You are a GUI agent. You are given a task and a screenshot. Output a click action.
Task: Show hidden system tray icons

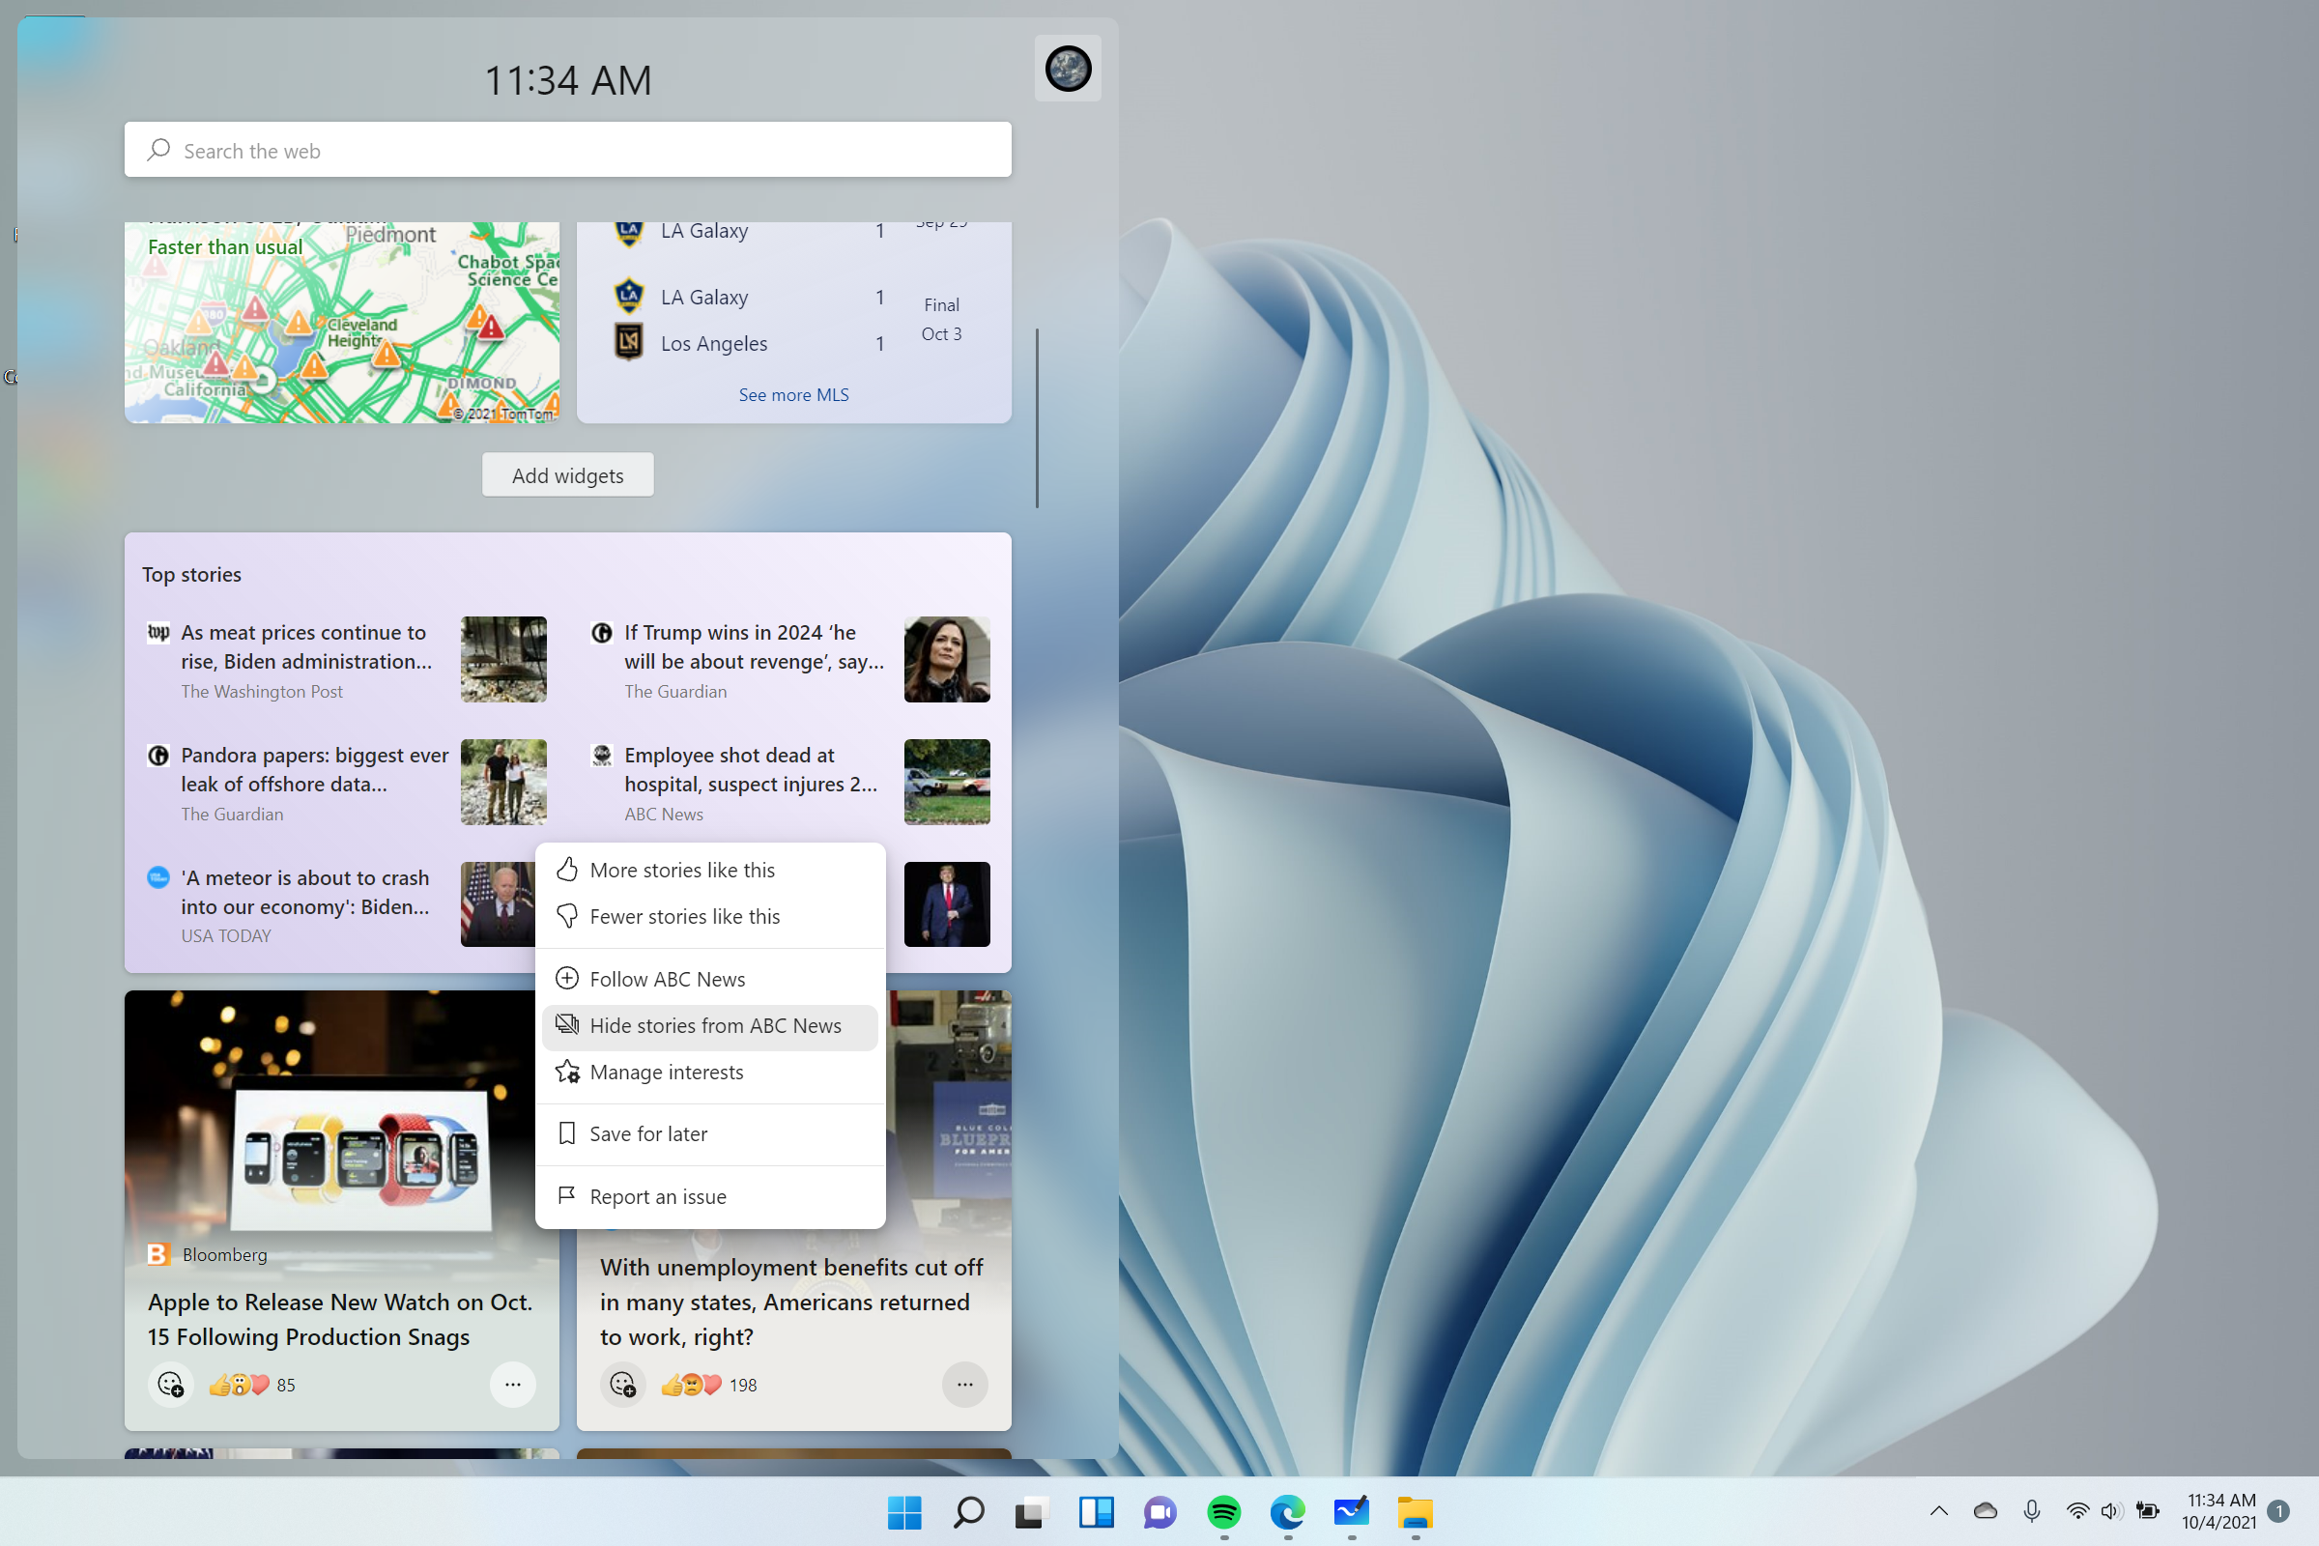[x=1938, y=1510]
